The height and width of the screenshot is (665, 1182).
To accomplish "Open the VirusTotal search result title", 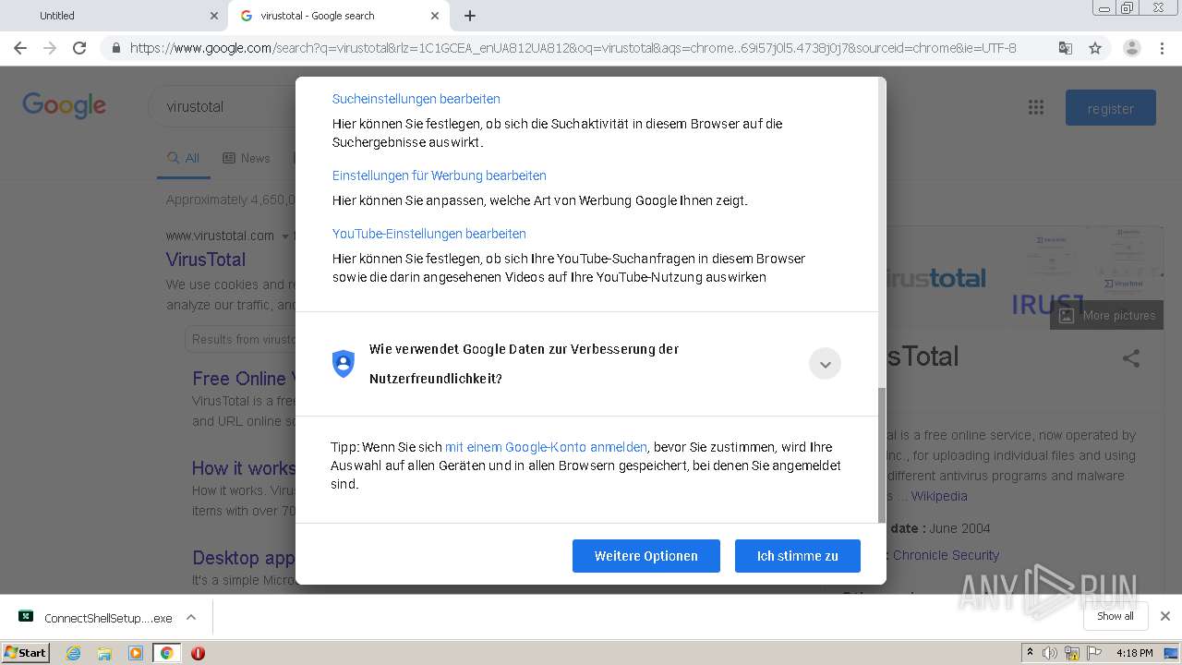I will point(206,260).
